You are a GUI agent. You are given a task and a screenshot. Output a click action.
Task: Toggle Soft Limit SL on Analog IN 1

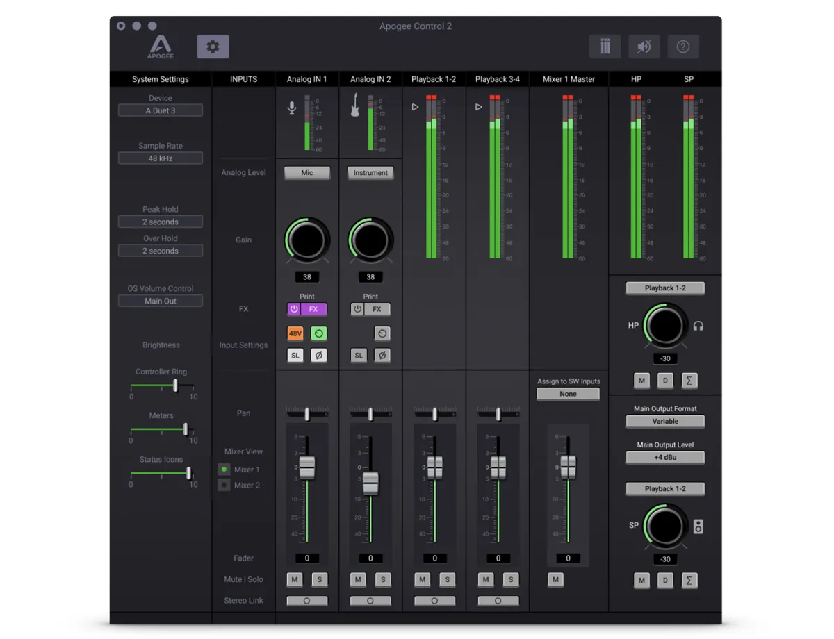click(x=295, y=355)
